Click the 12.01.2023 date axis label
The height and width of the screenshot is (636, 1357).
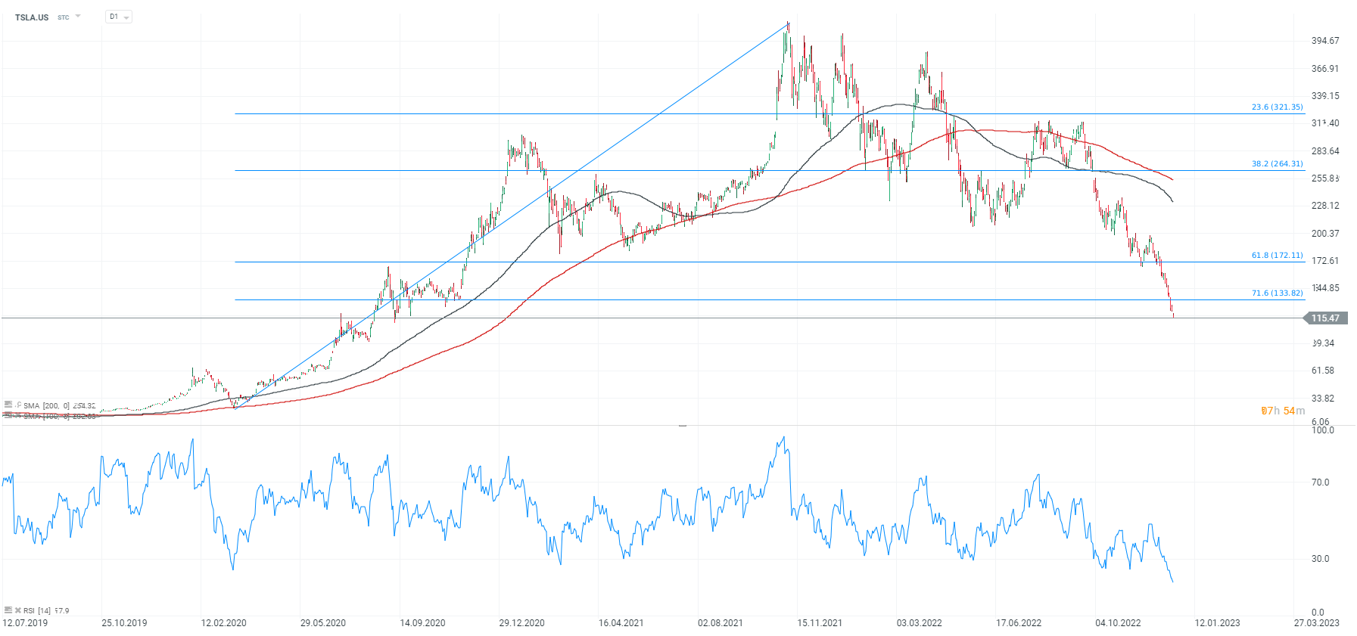[x=1218, y=623]
